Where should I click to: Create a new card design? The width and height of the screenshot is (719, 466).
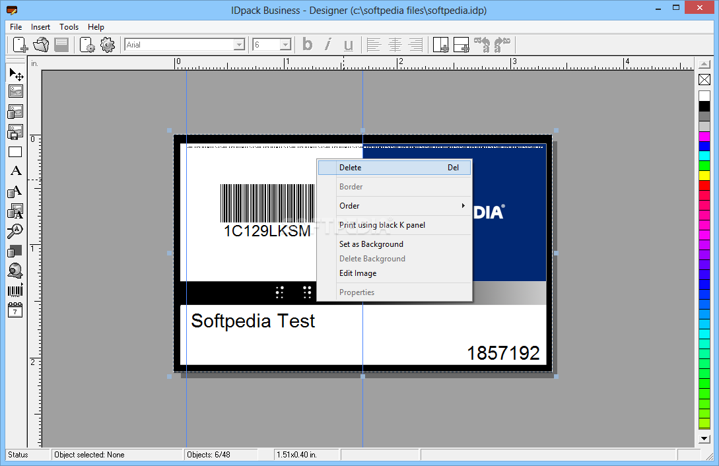pos(20,44)
